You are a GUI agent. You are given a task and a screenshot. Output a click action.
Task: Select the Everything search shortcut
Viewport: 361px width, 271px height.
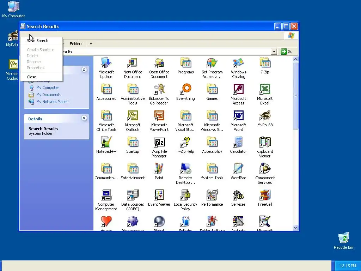tap(185, 92)
